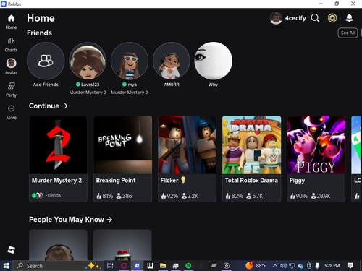Open the Windows Start button
The height and width of the screenshot is (271, 362).
click(x=7, y=266)
